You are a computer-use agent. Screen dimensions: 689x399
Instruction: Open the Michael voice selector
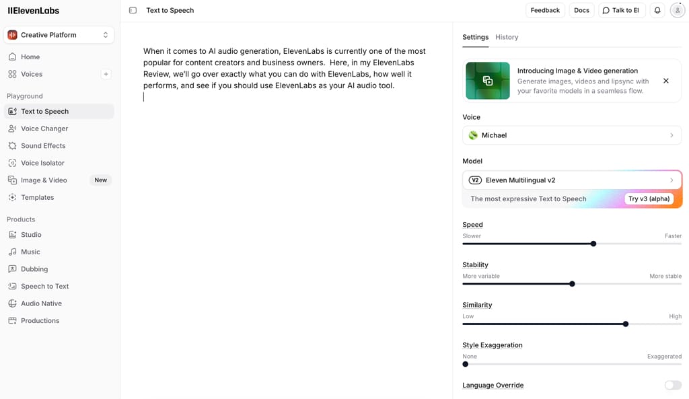click(572, 135)
